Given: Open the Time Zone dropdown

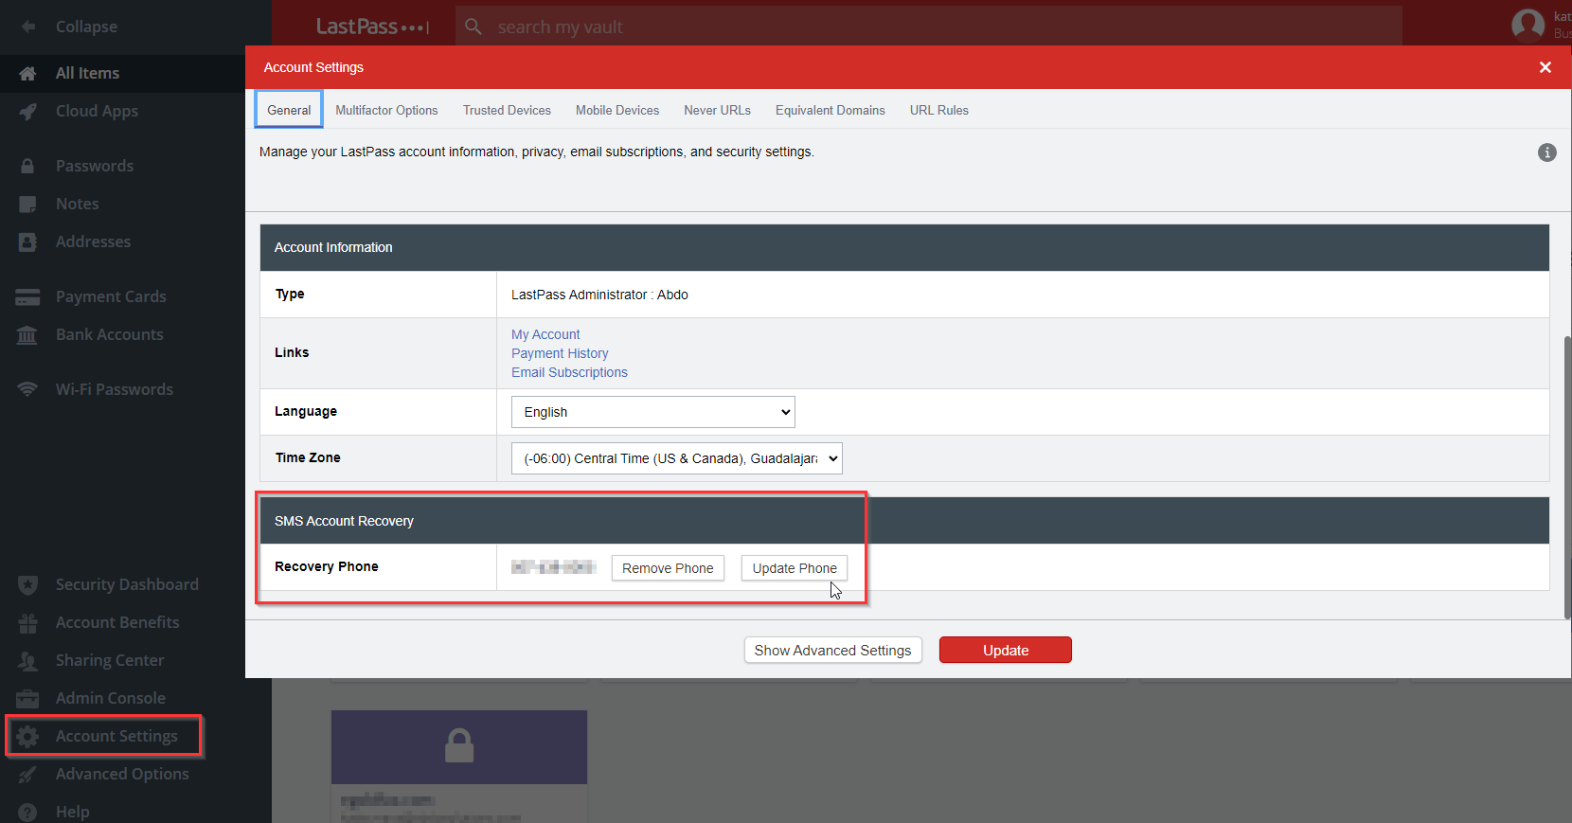Looking at the screenshot, I should pos(677,458).
